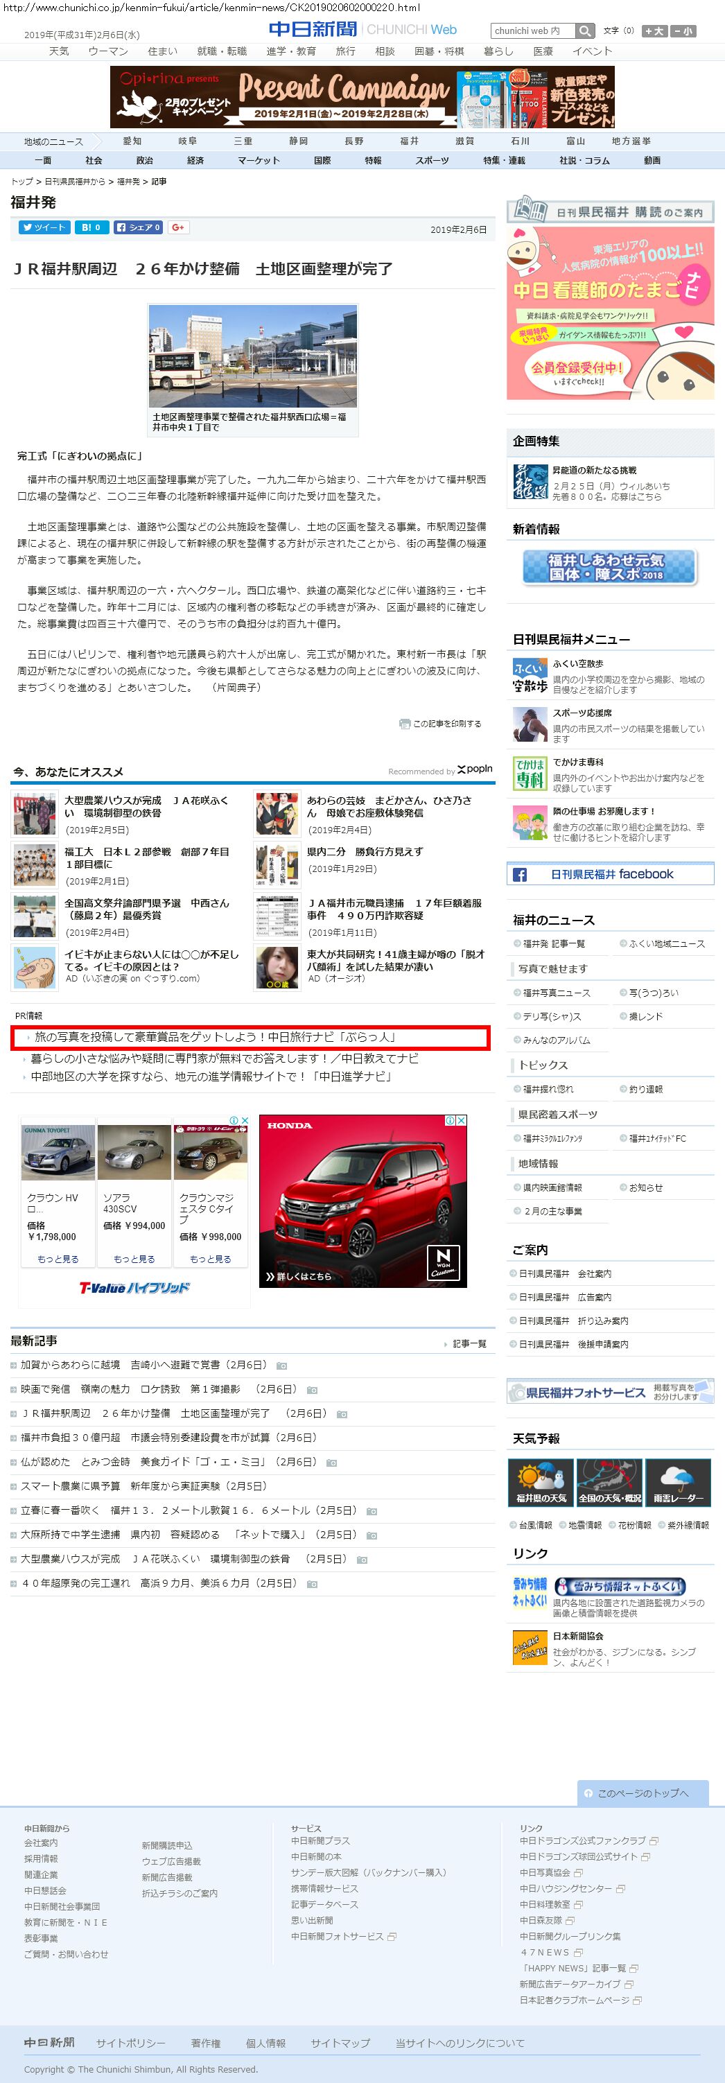Click the Google+ share button
The width and height of the screenshot is (725, 2083).
[x=179, y=227]
